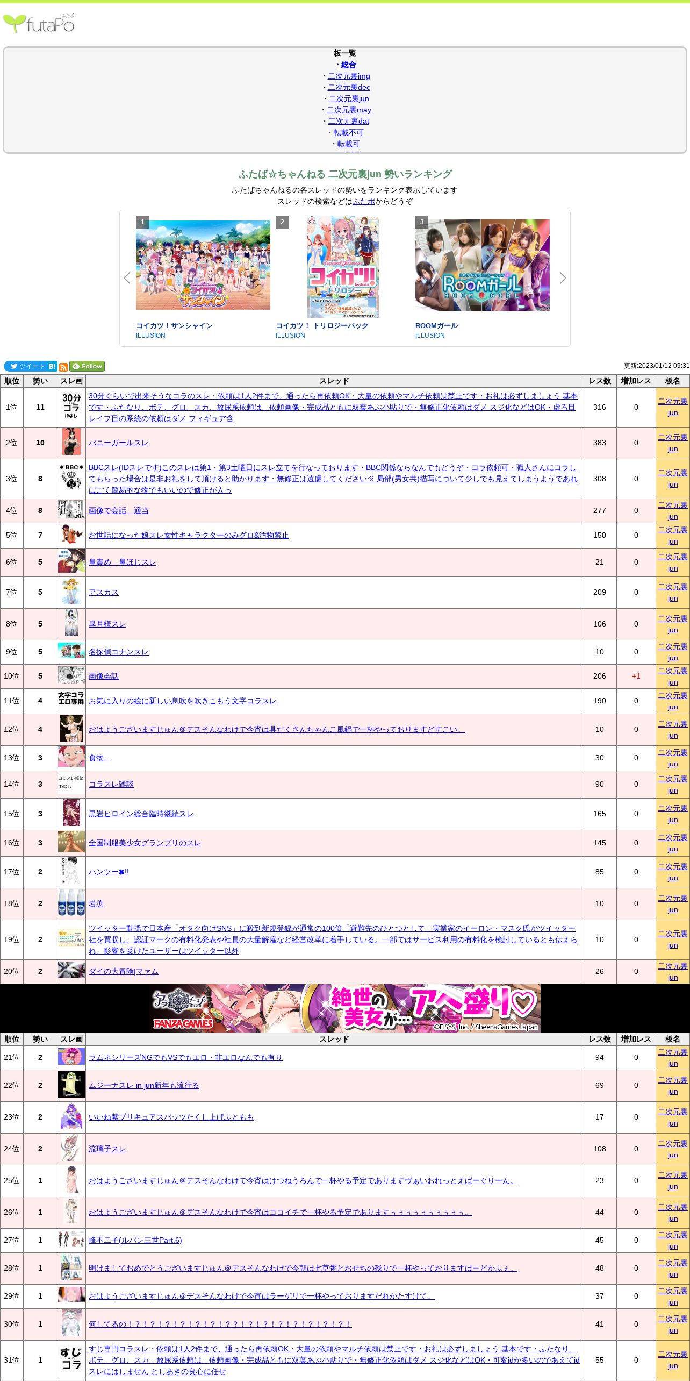Open thread ハンツー✖!!
The width and height of the screenshot is (690, 1381).
[x=109, y=872]
